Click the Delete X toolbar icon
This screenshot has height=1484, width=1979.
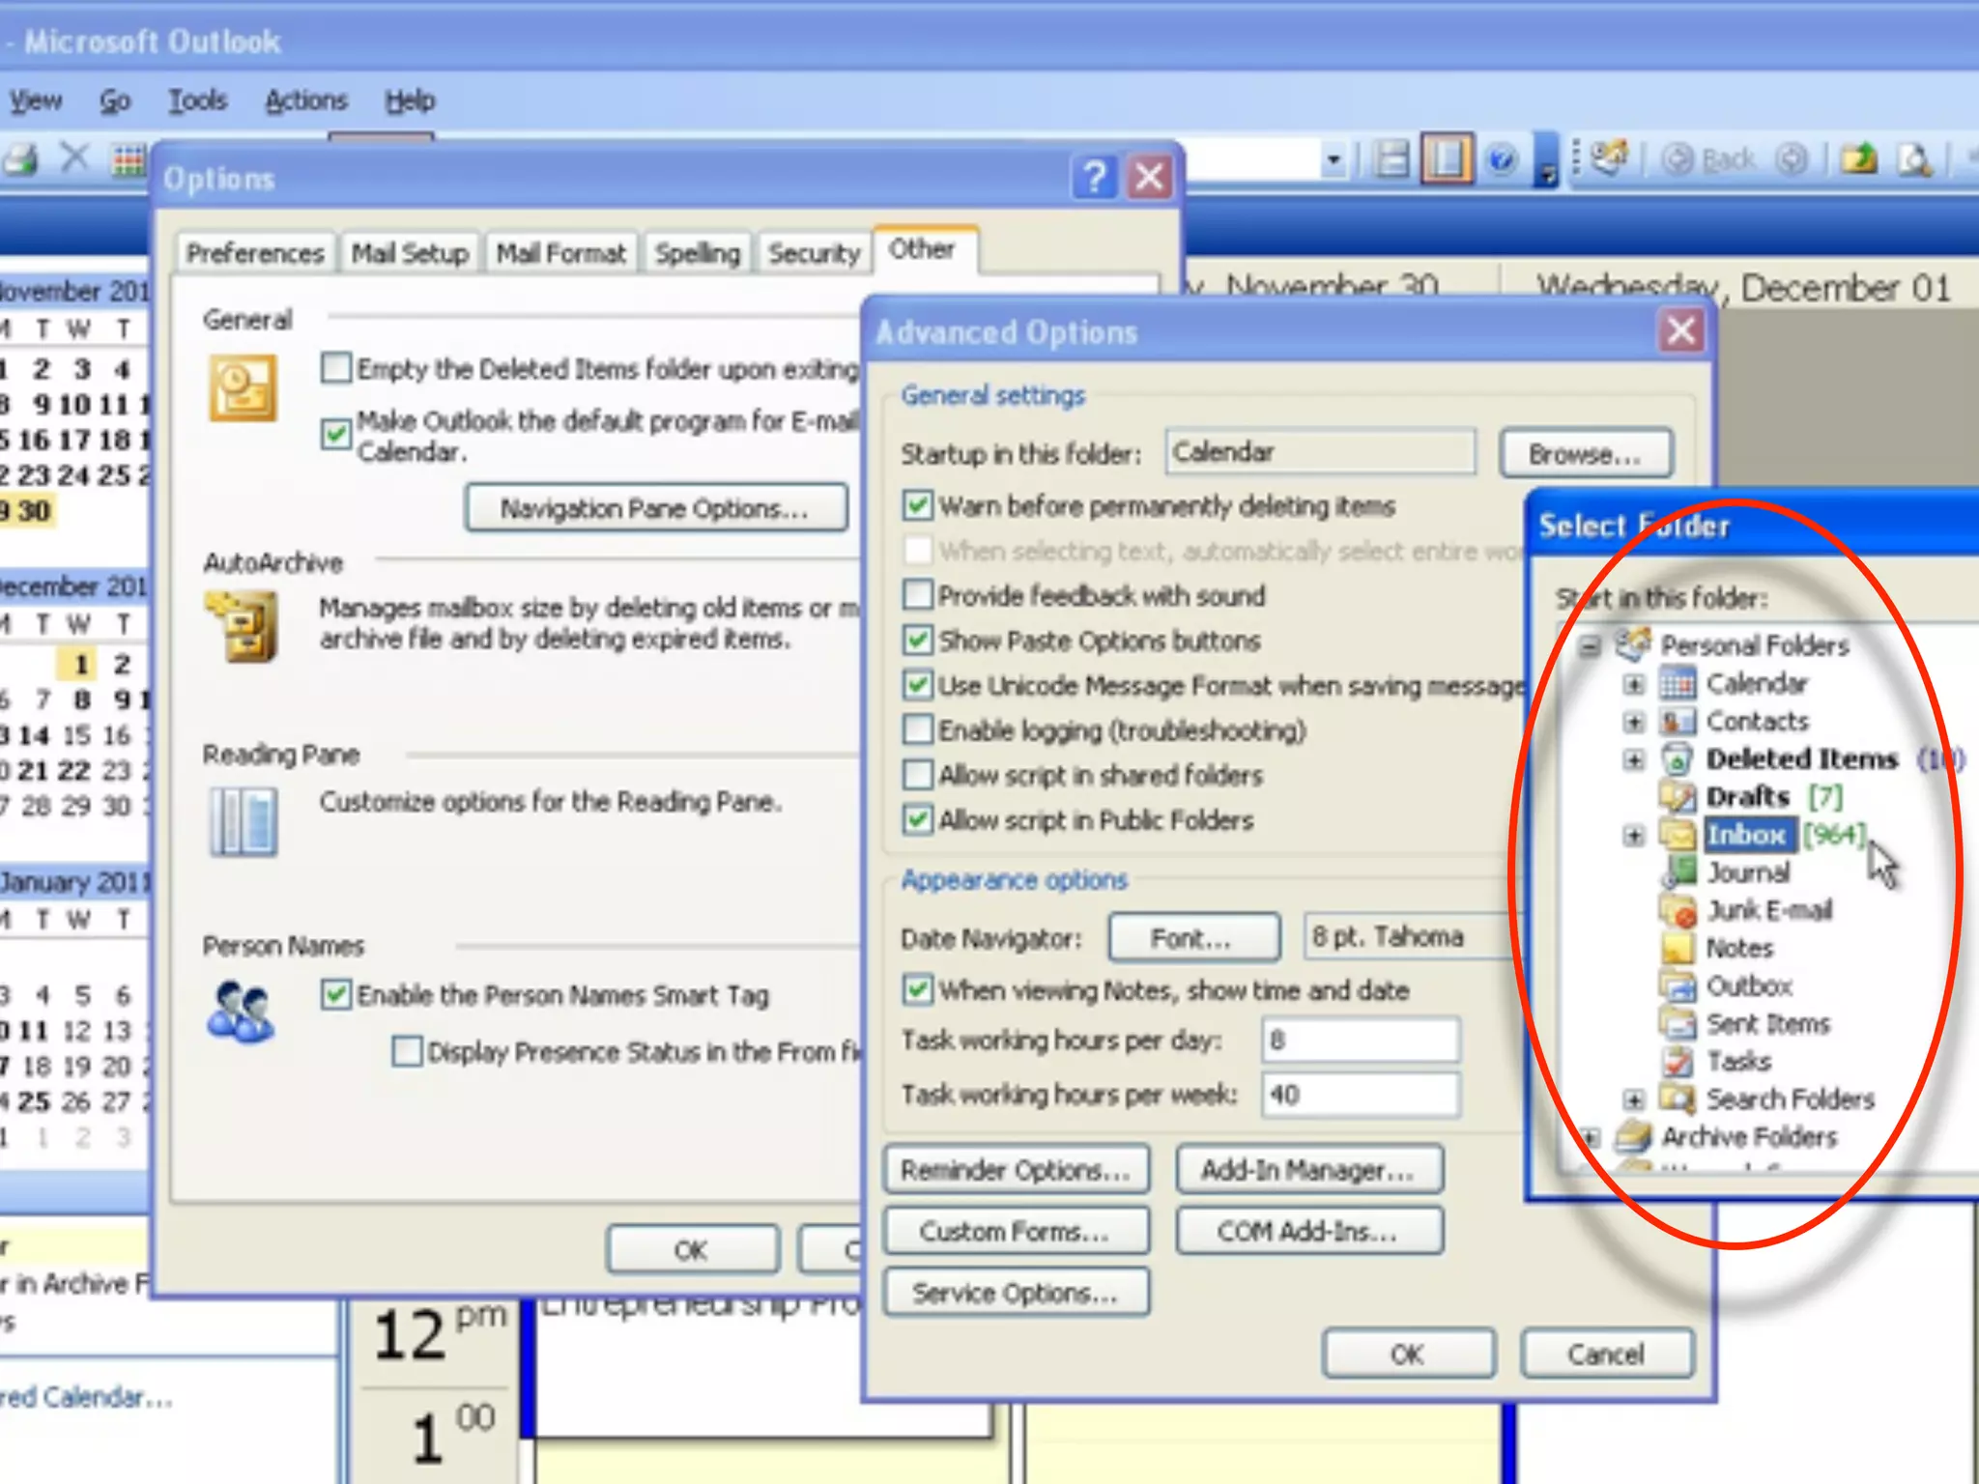pos(74,157)
